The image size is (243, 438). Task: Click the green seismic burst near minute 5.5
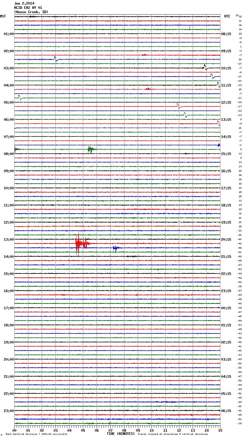tap(91, 149)
